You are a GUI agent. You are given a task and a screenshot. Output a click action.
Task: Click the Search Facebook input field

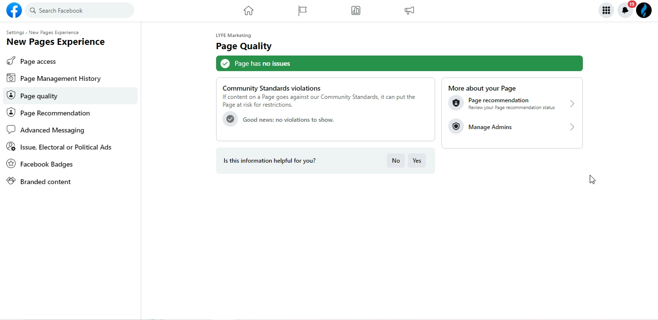[80, 10]
